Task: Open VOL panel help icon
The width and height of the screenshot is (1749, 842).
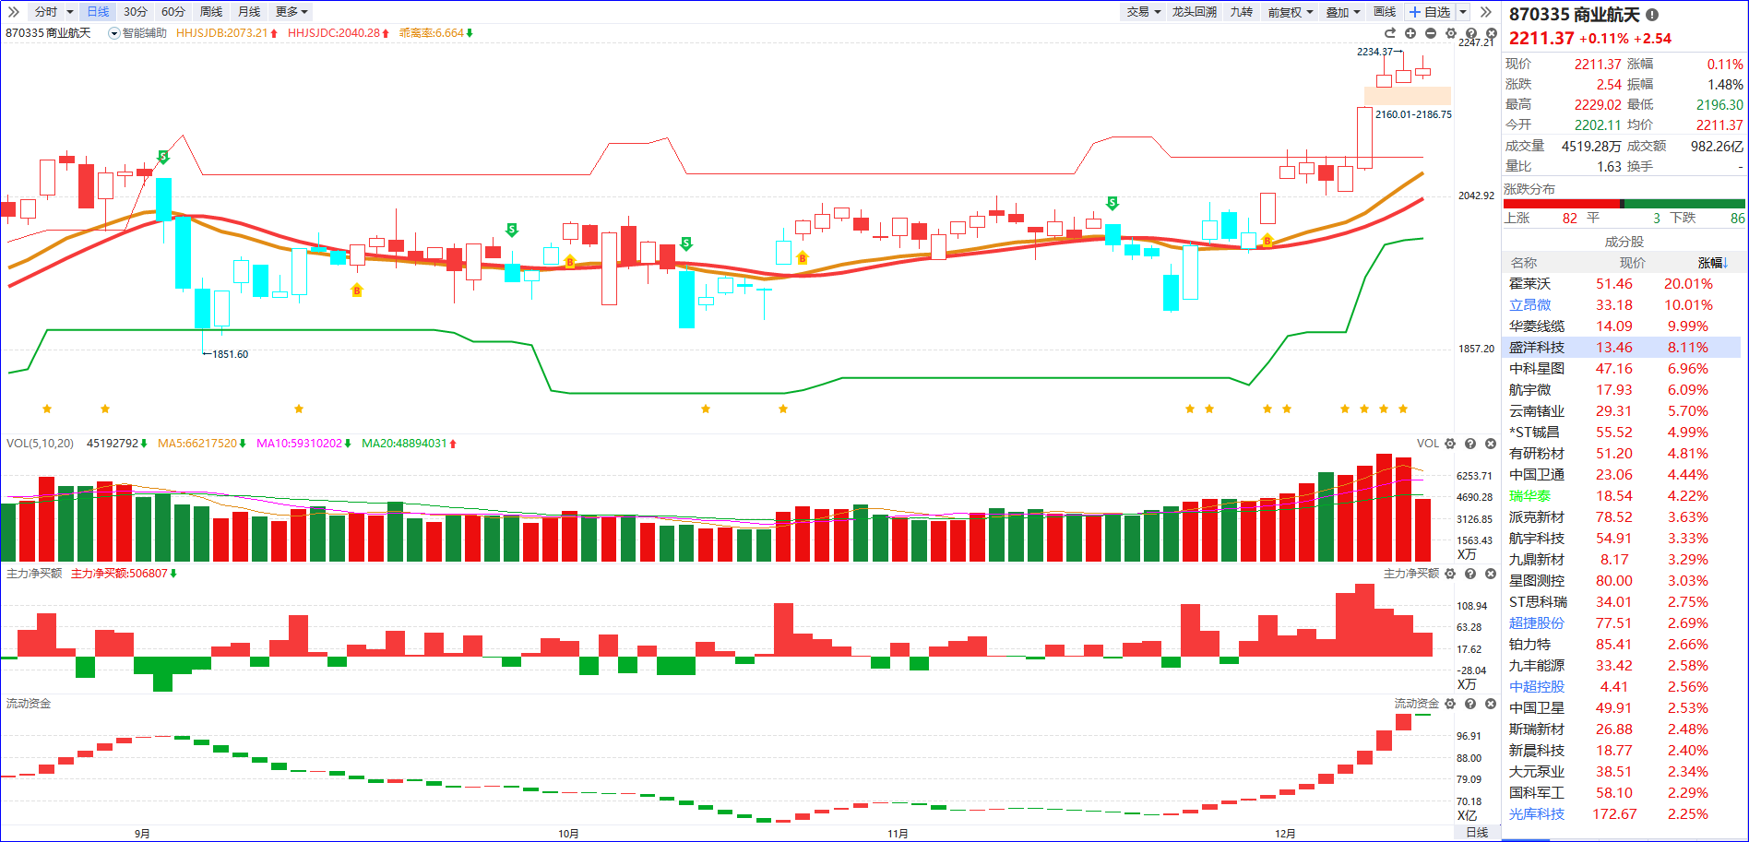Action: 1470,444
